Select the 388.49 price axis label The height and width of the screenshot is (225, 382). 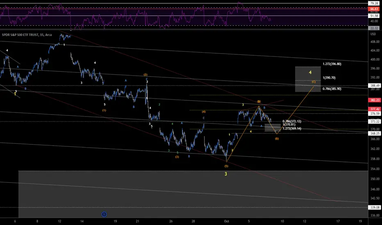point(375,85)
